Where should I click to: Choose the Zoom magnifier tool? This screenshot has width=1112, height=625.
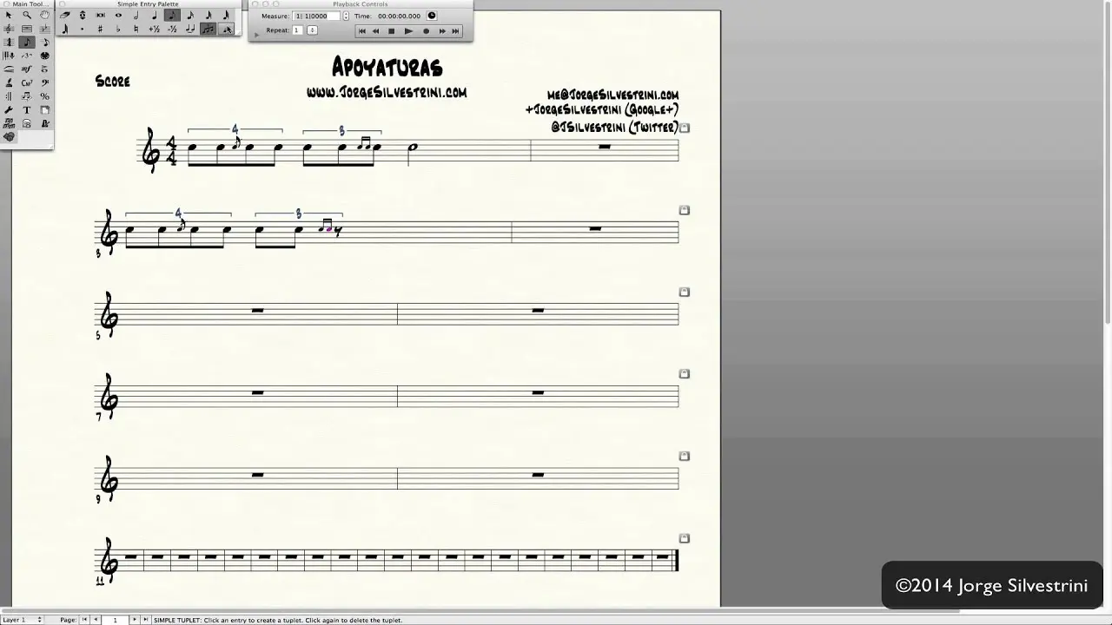(27, 15)
